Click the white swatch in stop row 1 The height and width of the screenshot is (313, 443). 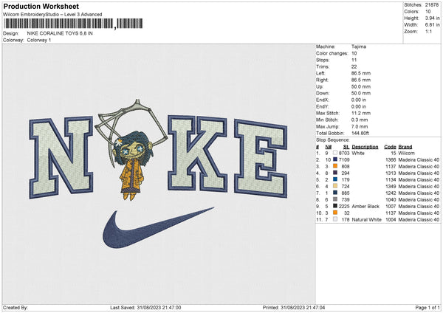[335, 153]
